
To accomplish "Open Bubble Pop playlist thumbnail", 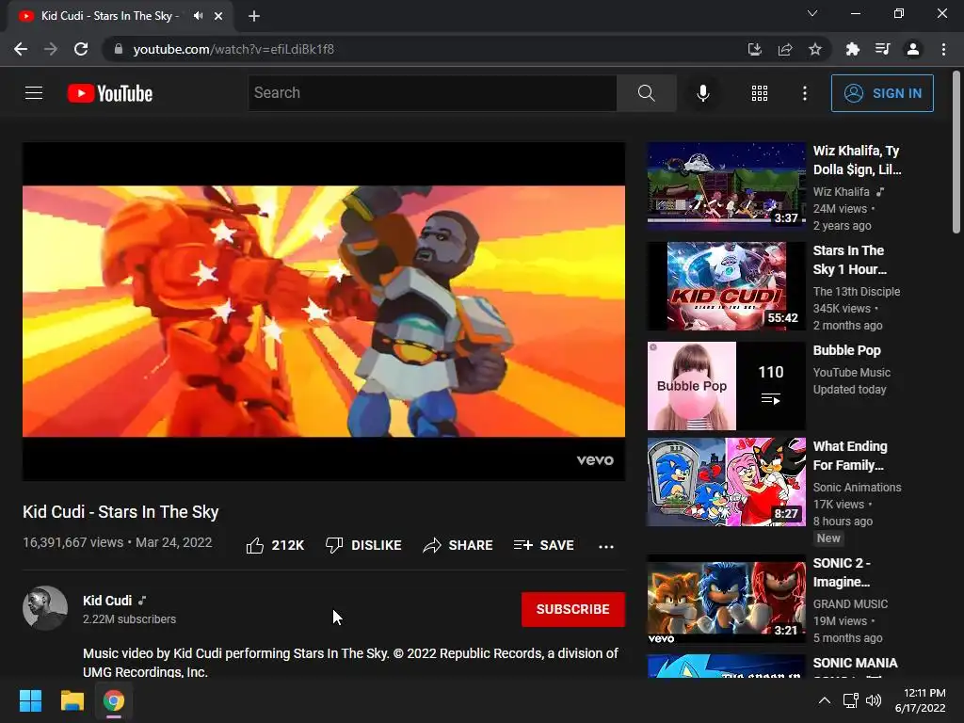I will (x=726, y=385).
